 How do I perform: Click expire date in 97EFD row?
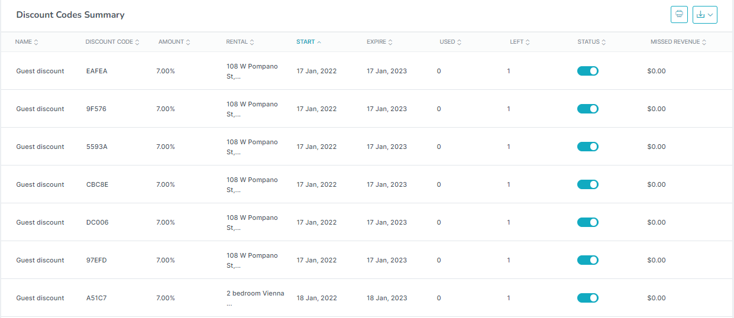(387, 260)
